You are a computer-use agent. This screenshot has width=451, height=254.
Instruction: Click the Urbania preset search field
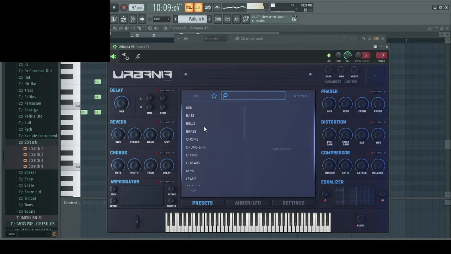click(x=253, y=96)
